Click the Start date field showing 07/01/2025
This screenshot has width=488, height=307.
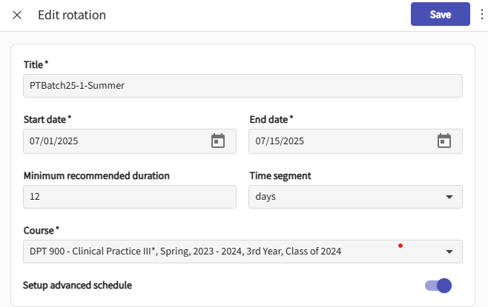point(111,141)
